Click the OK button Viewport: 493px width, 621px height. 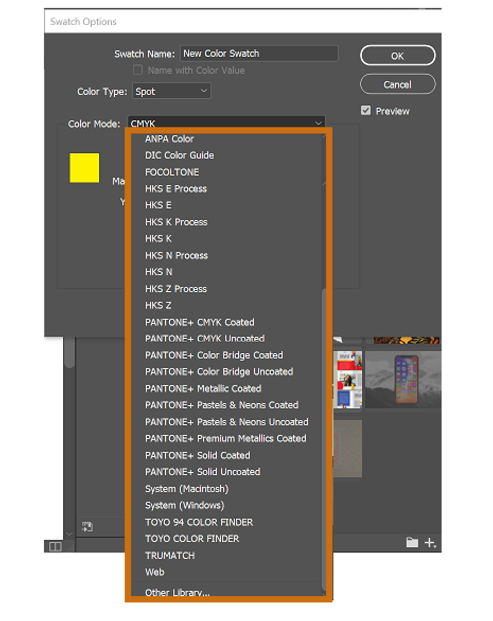pos(398,55)
